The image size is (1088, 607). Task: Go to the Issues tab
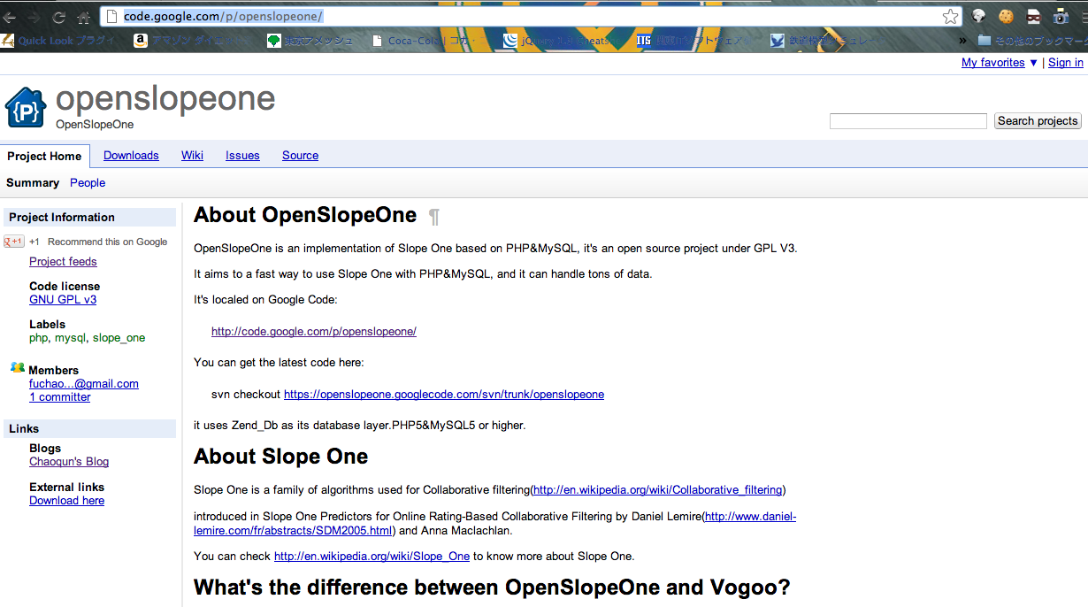point(242,156)
